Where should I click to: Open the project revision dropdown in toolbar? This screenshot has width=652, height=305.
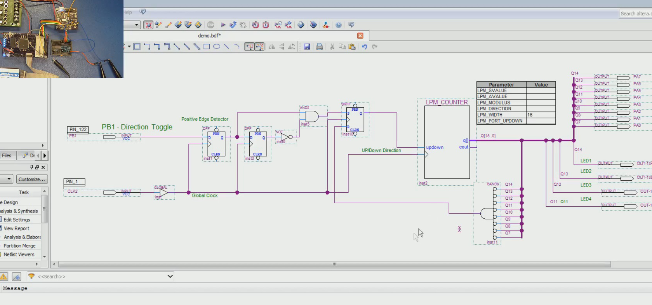[x=136, y=25]
